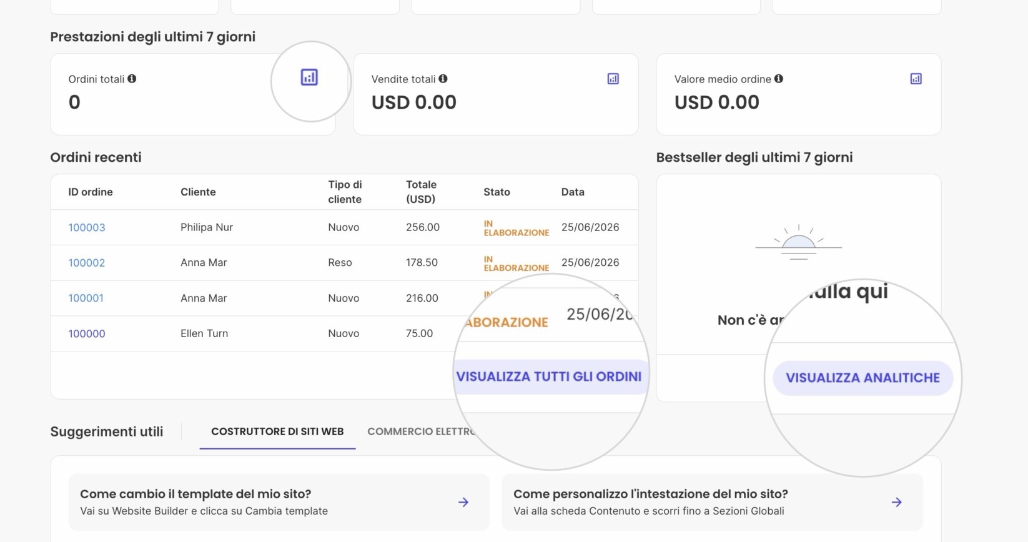Click date 25/06/2026 in order 100002 row

pos(590,263)
